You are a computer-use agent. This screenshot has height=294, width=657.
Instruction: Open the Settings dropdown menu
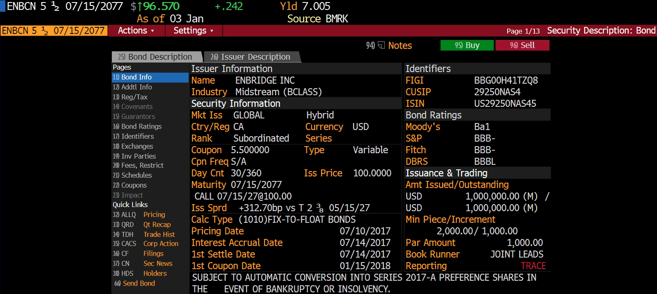coord(193,31)
